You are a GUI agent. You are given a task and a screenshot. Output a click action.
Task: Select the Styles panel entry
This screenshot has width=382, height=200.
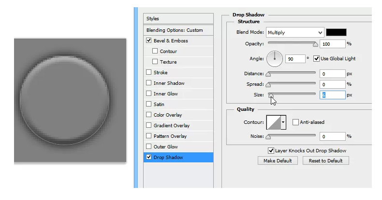click(178, 19)
